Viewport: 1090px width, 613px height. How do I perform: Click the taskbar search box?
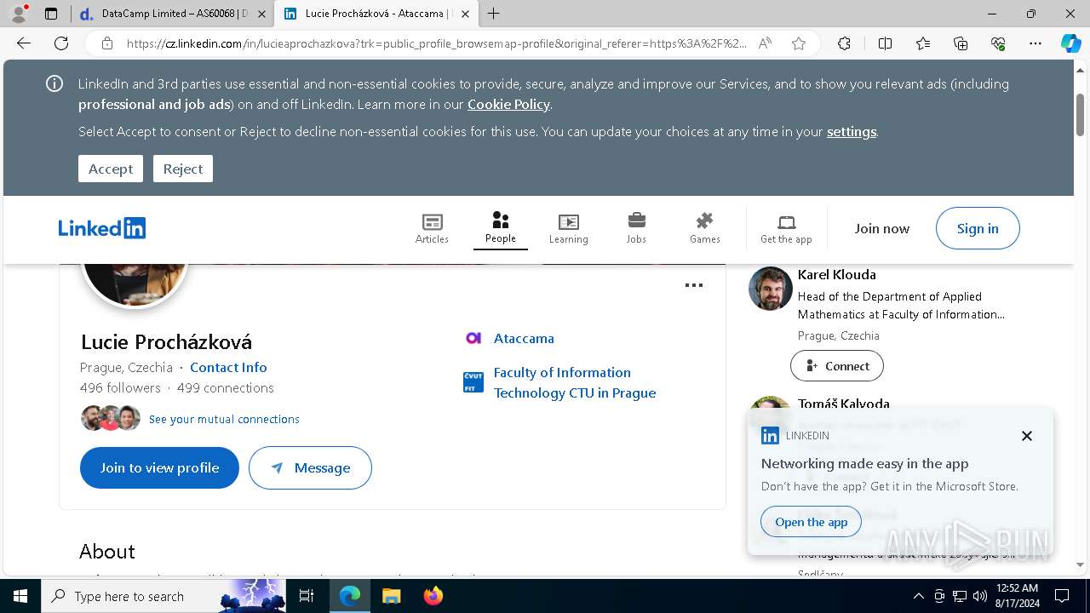click(x=163, y=596)
